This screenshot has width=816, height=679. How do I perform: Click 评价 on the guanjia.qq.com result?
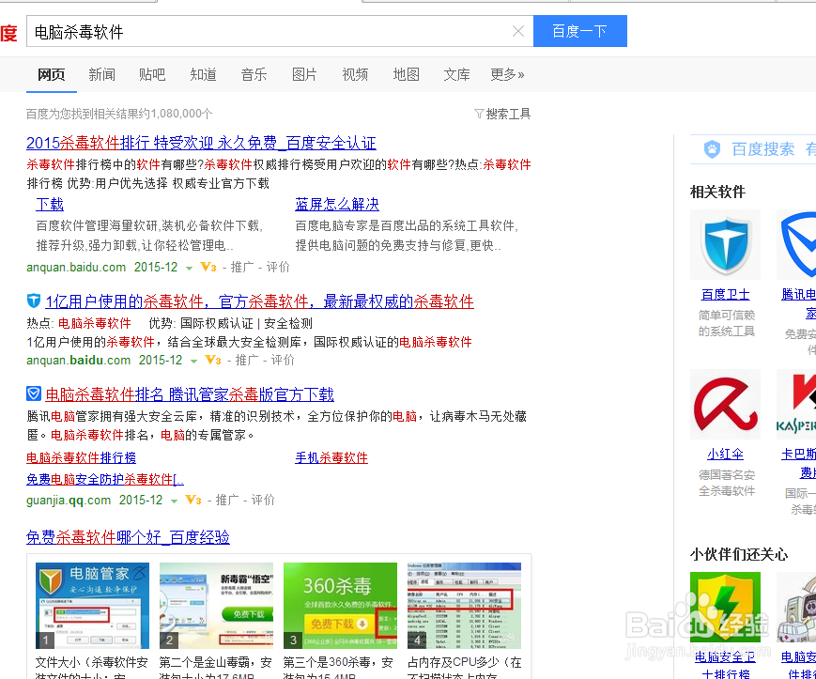tap(263, 500)
